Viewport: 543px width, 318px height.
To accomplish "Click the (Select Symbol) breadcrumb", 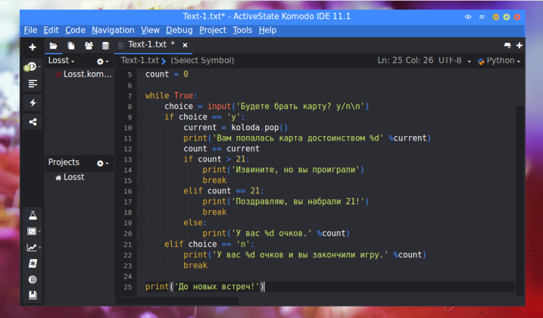I will 202,61.
